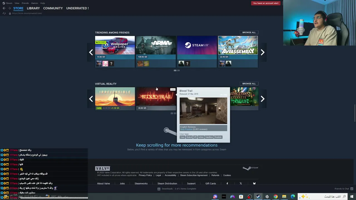Open Microsoft Edge from the taskbar
The image size is (356, 200).
coord(293,197)
